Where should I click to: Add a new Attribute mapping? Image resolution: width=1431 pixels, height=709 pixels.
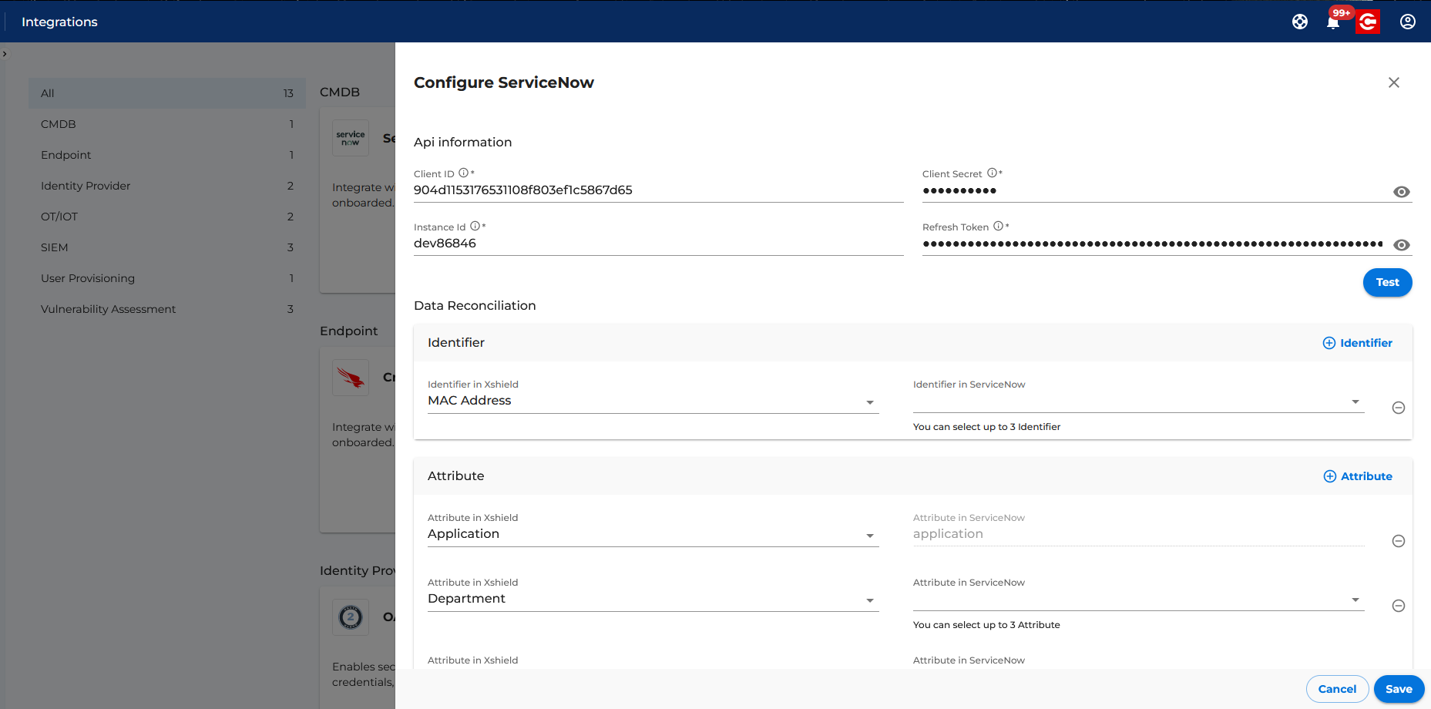[1358, 476]
